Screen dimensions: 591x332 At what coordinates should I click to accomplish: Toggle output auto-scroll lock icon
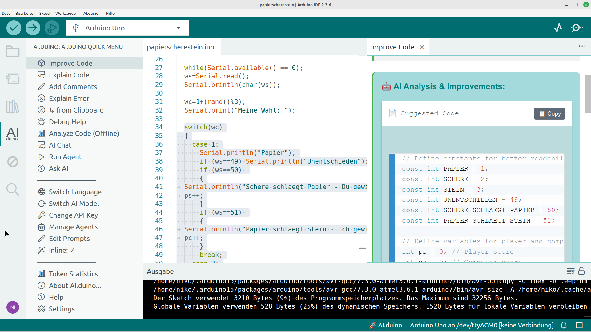[x=581, y=271]
